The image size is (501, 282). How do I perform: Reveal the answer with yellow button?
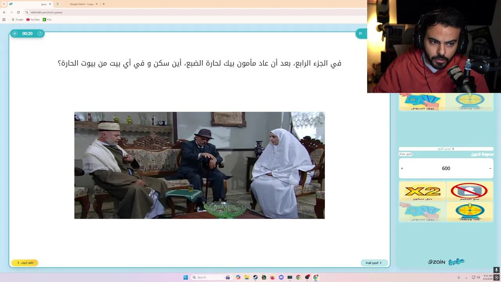pyautogui.click(x=25, y=263)
